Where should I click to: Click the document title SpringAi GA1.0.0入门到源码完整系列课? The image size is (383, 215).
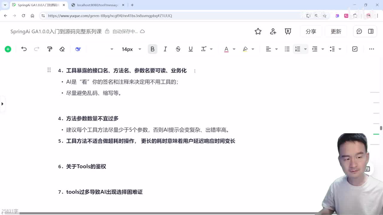point(56,31)
